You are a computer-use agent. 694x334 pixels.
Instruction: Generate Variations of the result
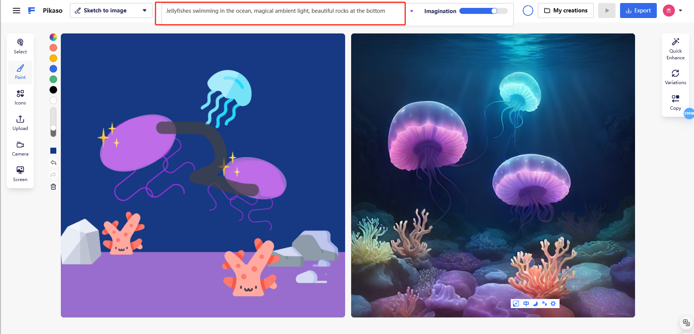[x=675, y=77]
